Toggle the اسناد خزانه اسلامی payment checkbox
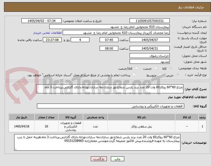This screenshot has height=166, width=211. pyautogui.click(x=134, y=75)
